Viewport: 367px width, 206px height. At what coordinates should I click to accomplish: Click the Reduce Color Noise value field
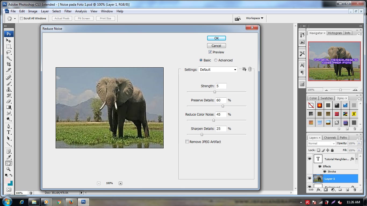tap(221, 115)
